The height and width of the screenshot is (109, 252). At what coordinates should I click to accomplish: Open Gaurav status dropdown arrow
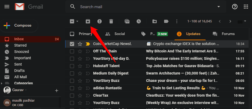click(26, 90)
